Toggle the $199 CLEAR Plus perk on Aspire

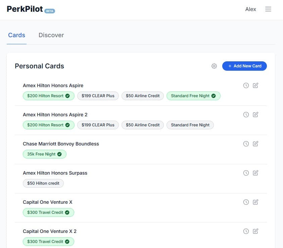(98, 96)
